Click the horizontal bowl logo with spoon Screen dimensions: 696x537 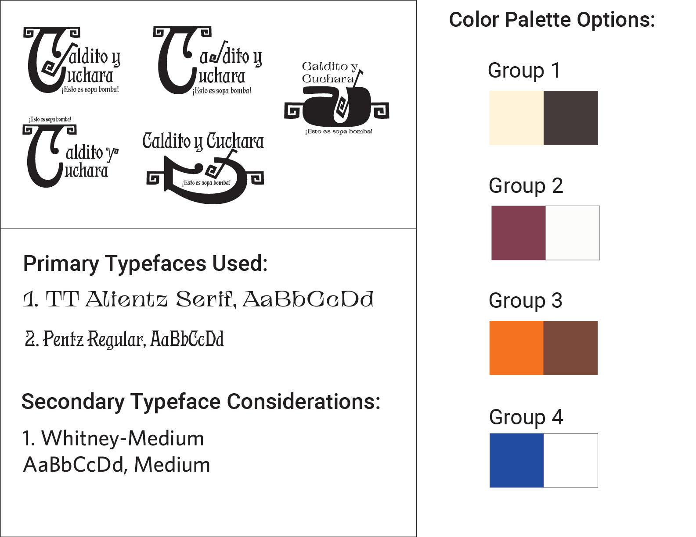(x=204, y=168)
